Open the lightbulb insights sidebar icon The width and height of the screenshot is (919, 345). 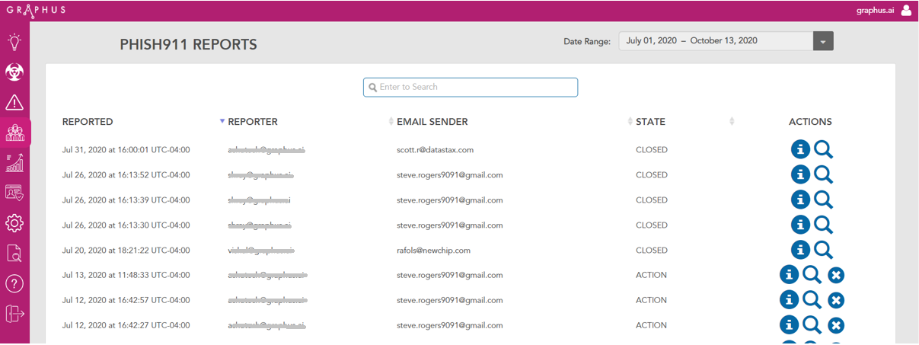tap(14, 41)
